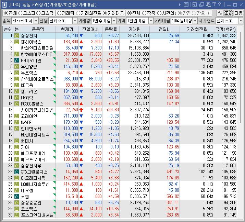Click the 다음 next button
This screenshot has width=245, height=222.
coord(238,13)
